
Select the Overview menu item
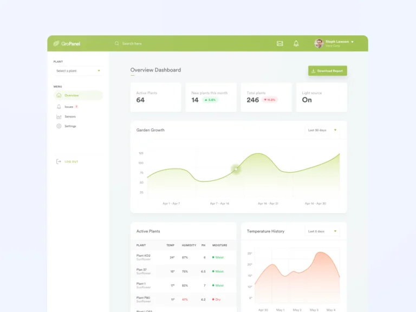(x=78, y=95)
